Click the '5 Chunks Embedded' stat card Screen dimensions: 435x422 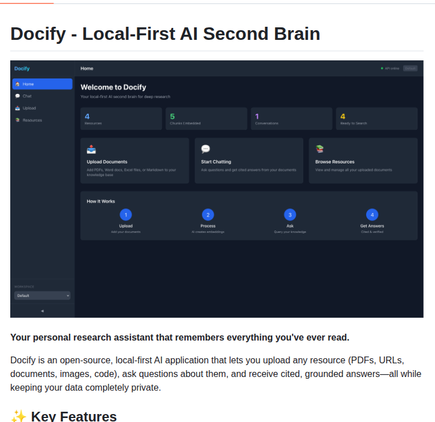[x=206, y=119]
